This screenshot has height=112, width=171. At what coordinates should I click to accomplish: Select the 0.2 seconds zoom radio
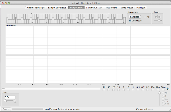pyautogui.click(x=143, y=90)
